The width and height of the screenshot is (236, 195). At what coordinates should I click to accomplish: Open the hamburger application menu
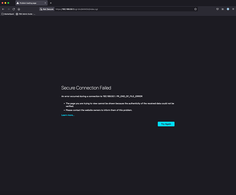pyautogui.click(x=233, y=9)
